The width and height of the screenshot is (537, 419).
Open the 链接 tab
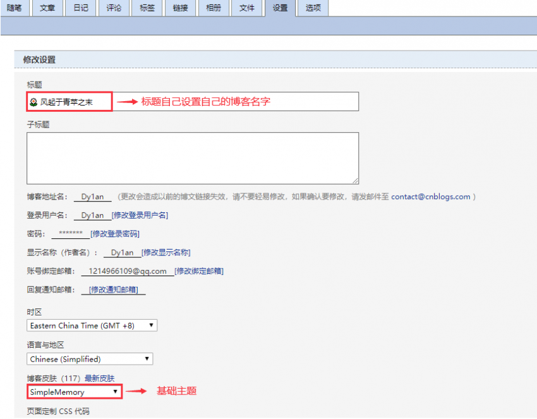(x=180, y=8)
